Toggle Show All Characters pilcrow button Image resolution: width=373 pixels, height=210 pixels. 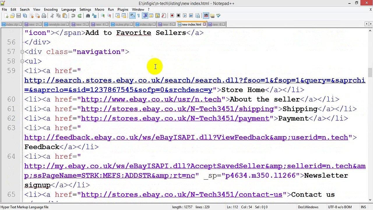point(138,16)
